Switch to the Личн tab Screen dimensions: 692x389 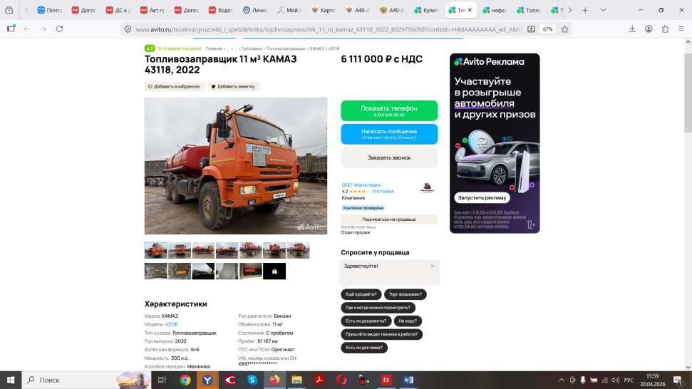pos(255,10)
